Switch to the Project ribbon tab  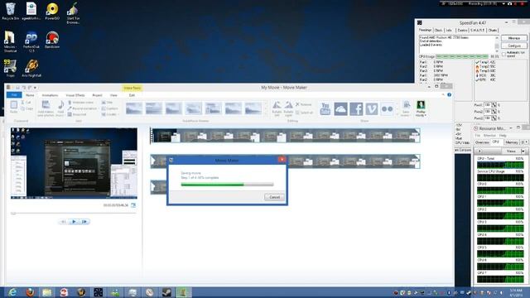tap(97, 95)
